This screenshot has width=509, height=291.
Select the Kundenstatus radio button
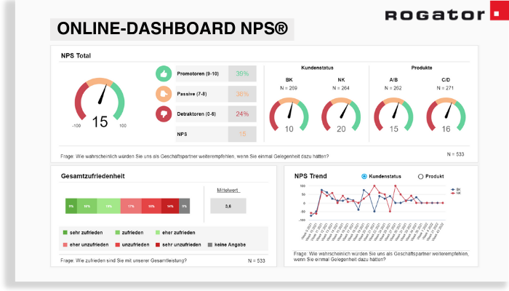click(364, 177)
